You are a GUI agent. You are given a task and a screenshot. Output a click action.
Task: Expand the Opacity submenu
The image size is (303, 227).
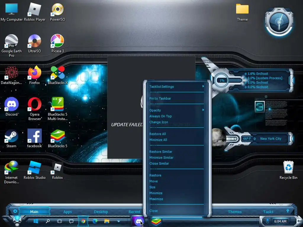[x=176, y=110]
